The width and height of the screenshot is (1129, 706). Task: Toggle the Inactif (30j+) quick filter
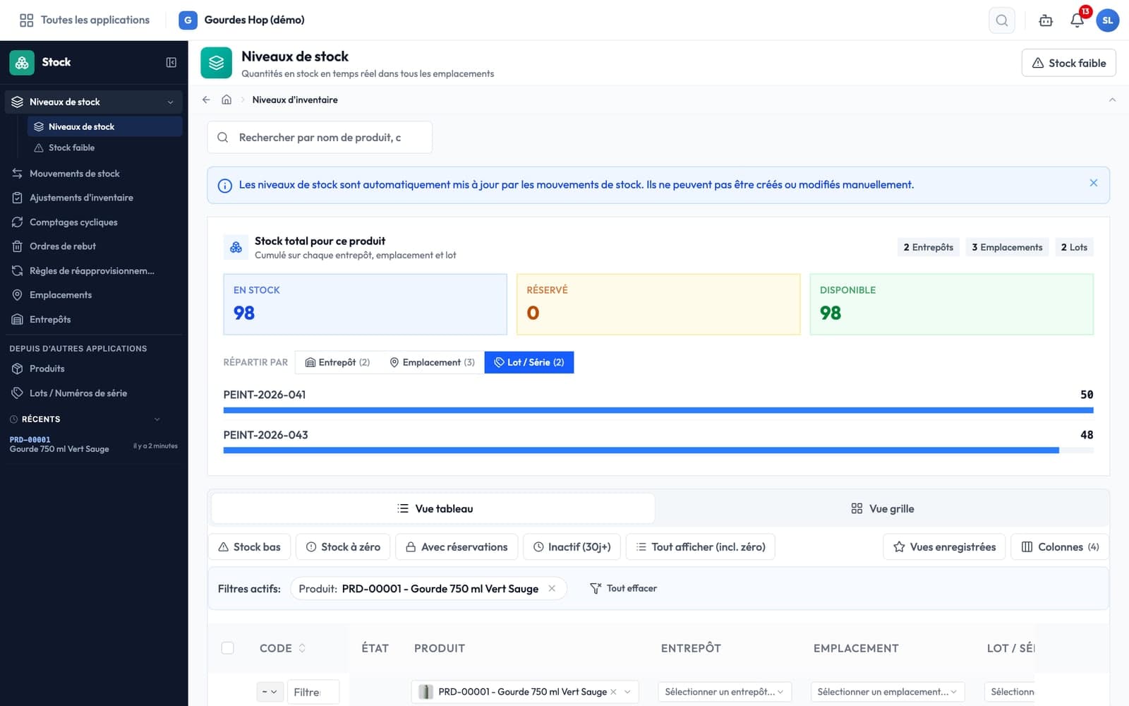572,547
